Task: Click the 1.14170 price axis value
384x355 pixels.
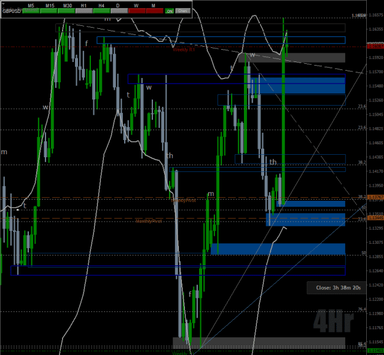Action: (x=376, y=171)
